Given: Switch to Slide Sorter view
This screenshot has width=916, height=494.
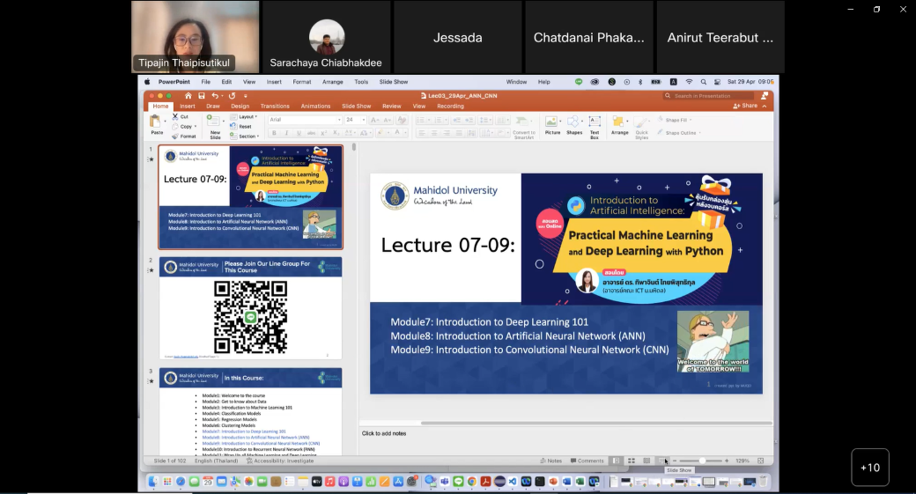Looking at the screenshot, I should click(x=632, y=461).
